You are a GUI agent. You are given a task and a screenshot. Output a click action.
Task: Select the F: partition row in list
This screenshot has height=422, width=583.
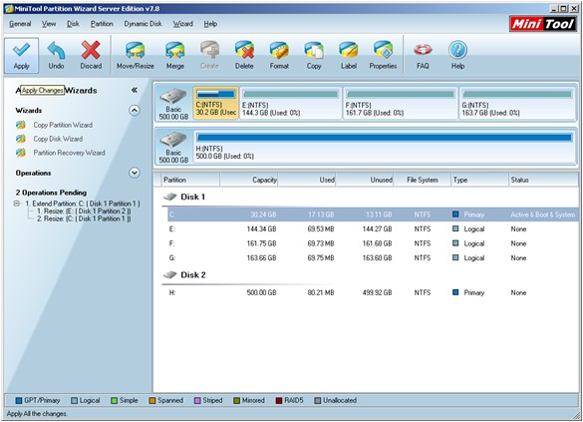[x=374, y=243]
